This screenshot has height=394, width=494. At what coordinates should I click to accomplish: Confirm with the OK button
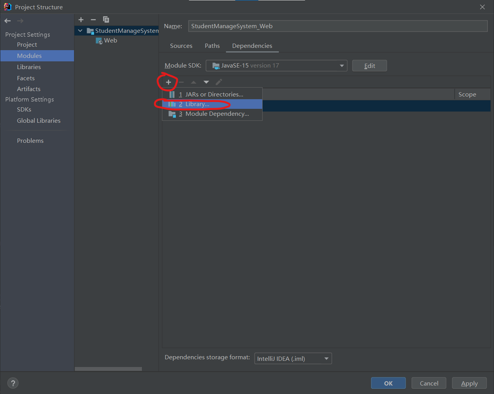[388, 383]
